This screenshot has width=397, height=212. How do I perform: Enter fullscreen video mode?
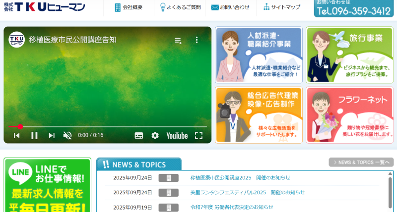coord(199,135)
